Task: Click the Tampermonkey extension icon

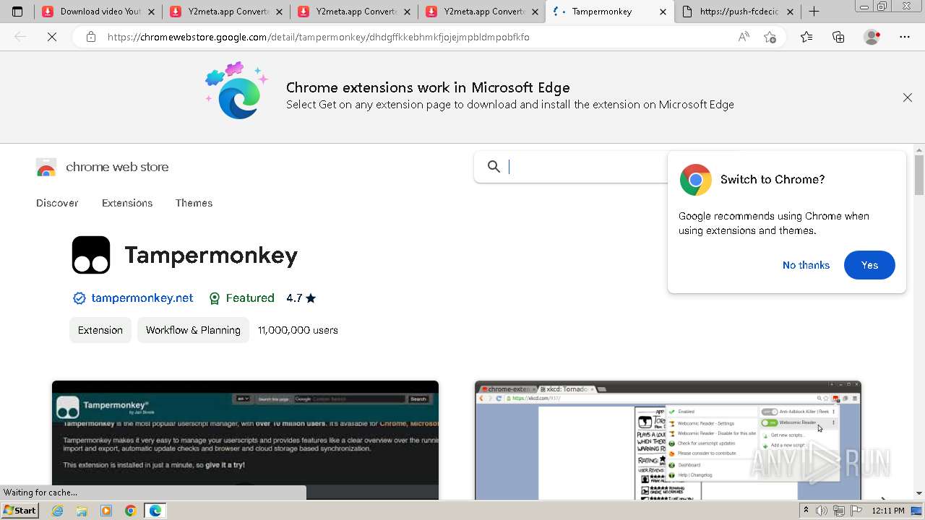Action: pyautogui.click(x=91, y=255)
